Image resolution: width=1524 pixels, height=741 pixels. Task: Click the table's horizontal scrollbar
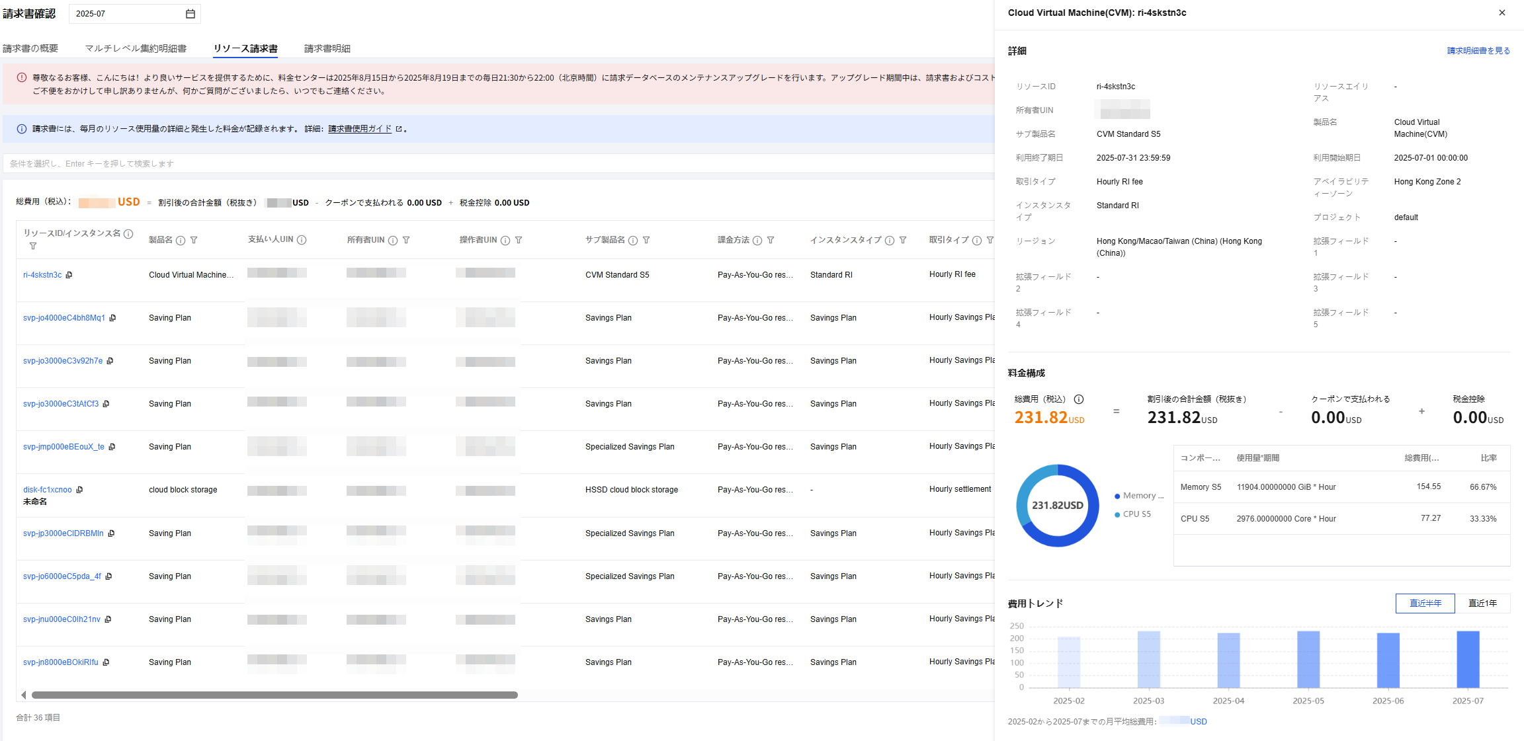coord(275,695)
